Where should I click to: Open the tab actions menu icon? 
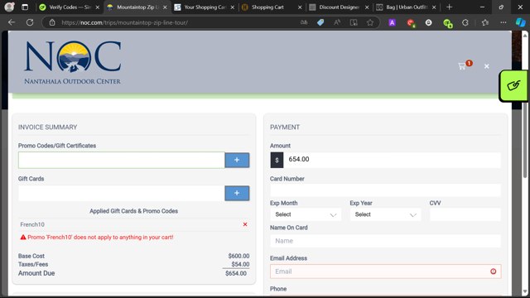tap(25, 7)
